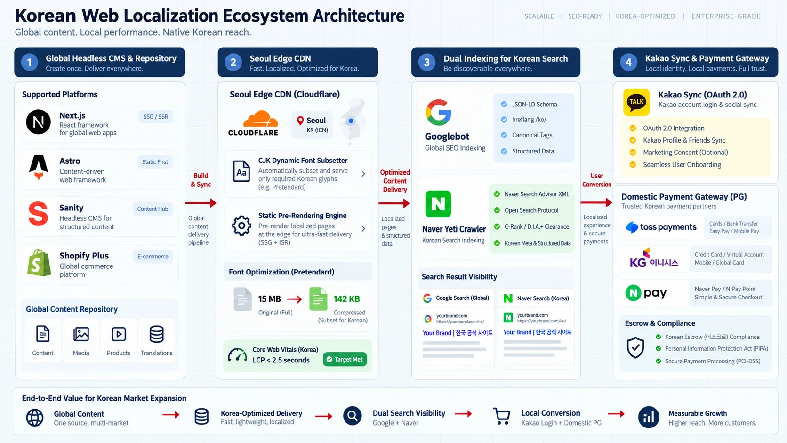Select the Seoul Edge CDN step header
Image resolution: width=787 pixels, height=443 pixels.
point(298,62)
